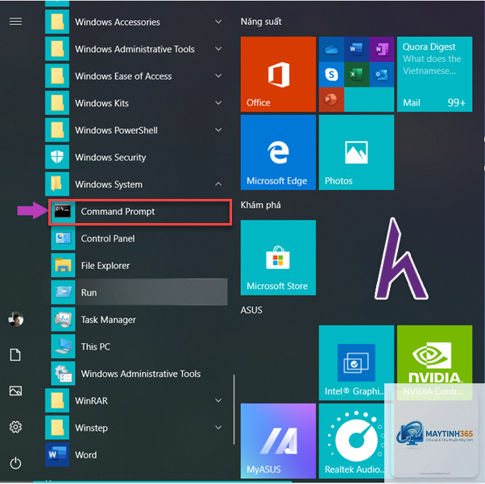Image resolution: width=485 pixels, height=484 pixels.
Task: Open the MyASUS tile
Action: coord(278,441)
